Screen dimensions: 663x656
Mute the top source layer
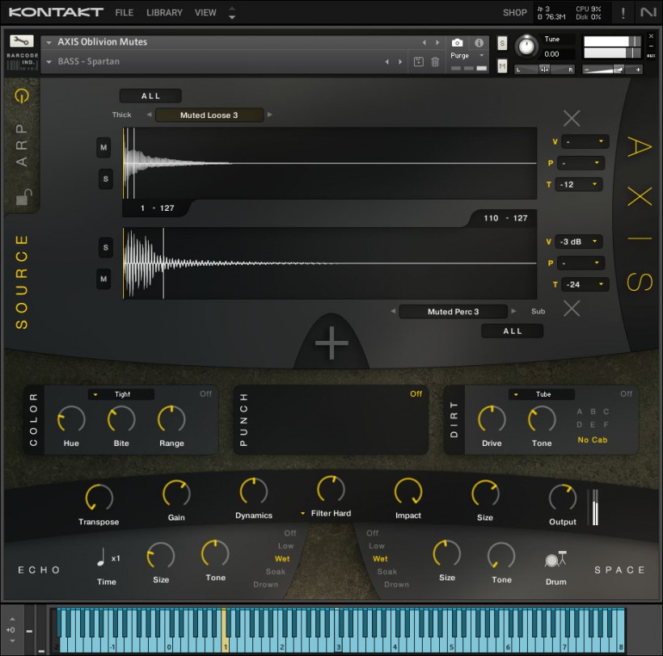(103, 147)
